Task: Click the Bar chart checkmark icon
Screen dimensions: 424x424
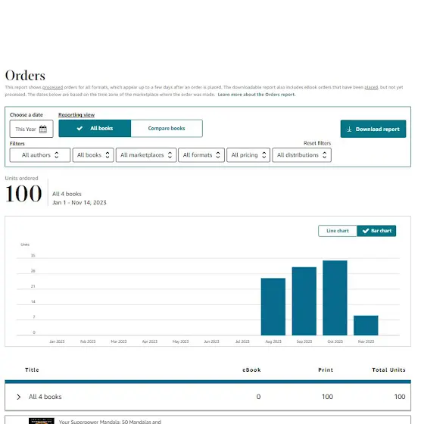Action: point(366,231)
